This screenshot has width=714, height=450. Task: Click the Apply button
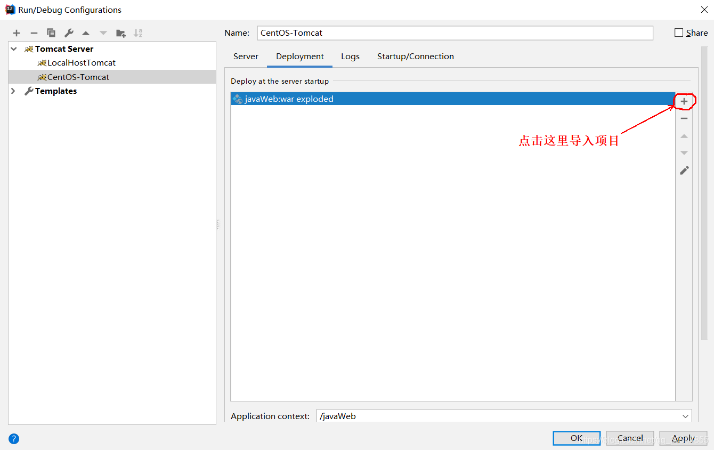click(x=683, y=438)
